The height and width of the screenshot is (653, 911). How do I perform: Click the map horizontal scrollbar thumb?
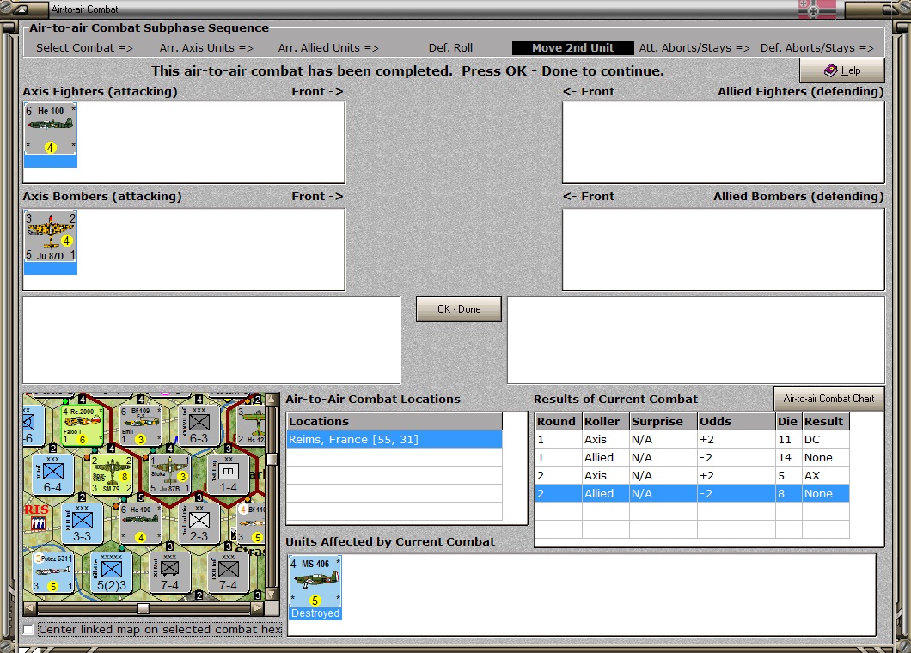pyautogui.click(x=143, y=608)
